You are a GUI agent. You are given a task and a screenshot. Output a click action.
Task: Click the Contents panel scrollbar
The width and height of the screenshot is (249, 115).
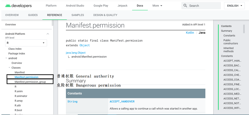244,29
